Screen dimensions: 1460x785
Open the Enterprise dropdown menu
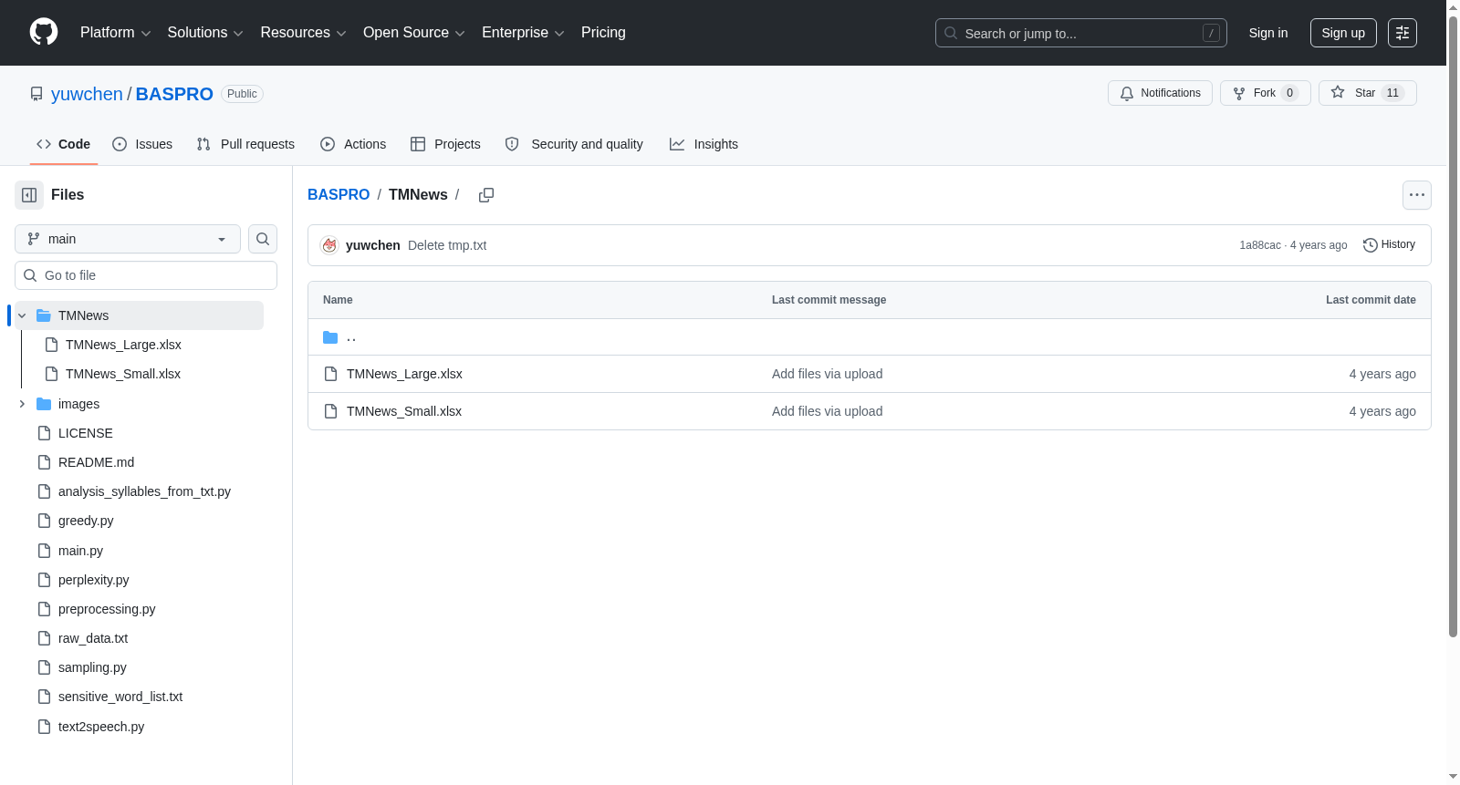[x=523, y=33]
